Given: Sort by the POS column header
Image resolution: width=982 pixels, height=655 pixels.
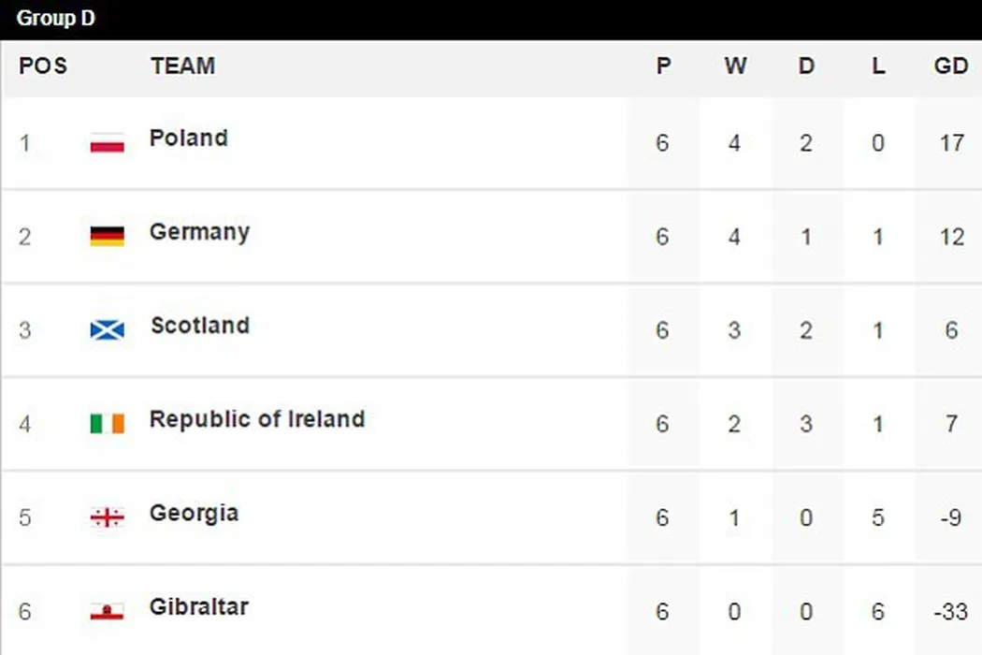Looking at the screenshot, I should point(43,66).
